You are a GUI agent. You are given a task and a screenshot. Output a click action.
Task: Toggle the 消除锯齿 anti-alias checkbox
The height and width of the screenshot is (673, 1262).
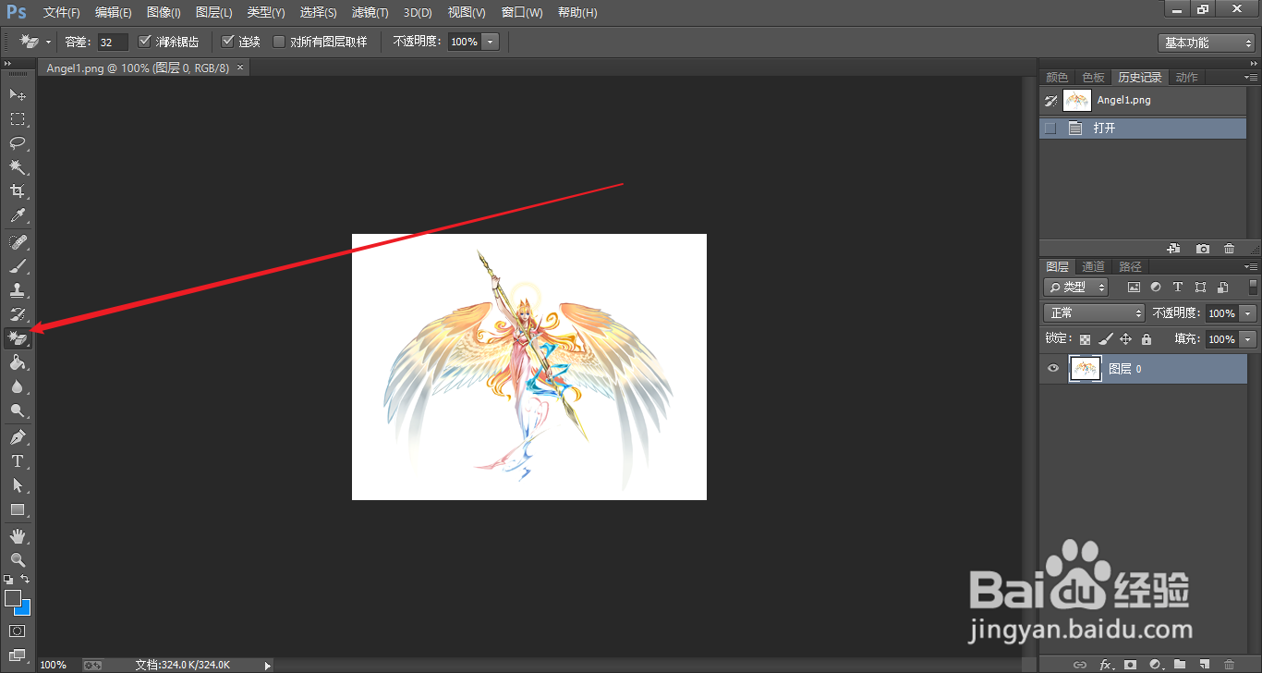(144, 42)
